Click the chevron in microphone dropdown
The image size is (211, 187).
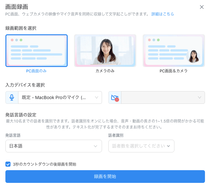(97, 97)
